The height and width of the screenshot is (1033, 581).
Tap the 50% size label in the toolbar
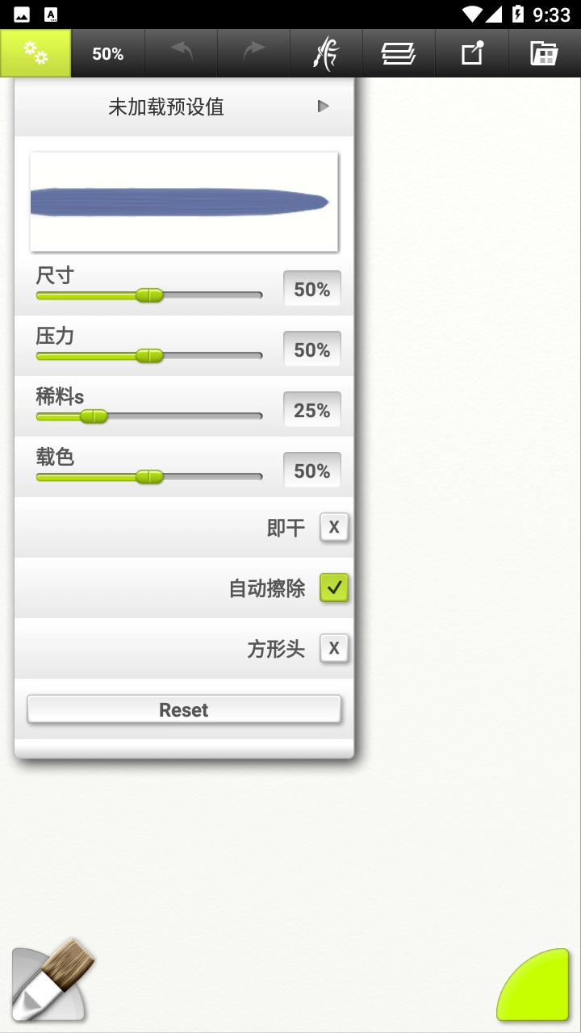[x=107, y=52]
